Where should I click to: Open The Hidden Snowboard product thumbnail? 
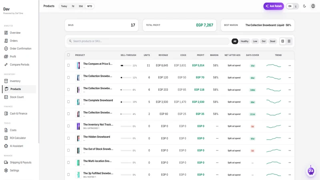78,138
